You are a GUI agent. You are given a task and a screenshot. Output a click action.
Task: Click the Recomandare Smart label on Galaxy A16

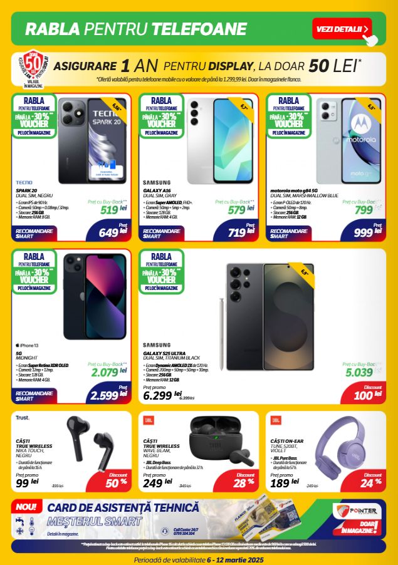pos(162,234)
